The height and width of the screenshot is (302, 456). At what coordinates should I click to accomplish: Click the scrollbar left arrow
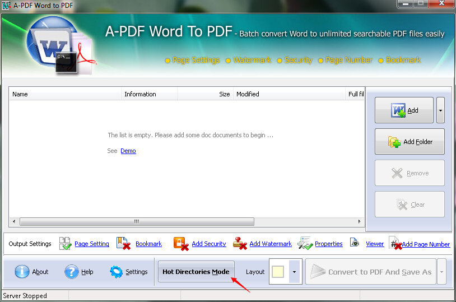click(x=14, y=221)
